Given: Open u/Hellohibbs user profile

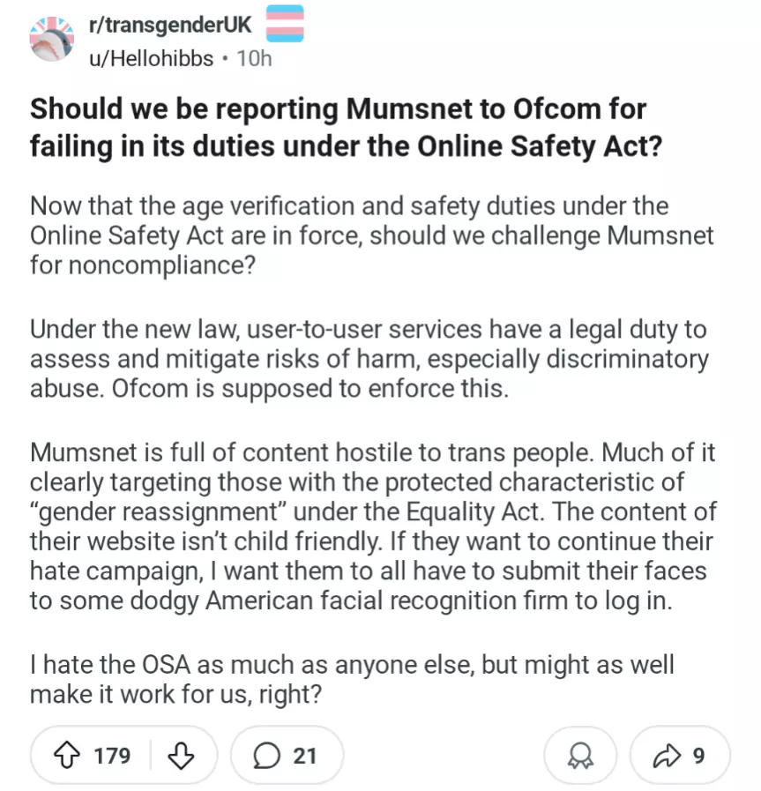Looking at the screenshot, I should pyautogui.click(x=150, y=58).
